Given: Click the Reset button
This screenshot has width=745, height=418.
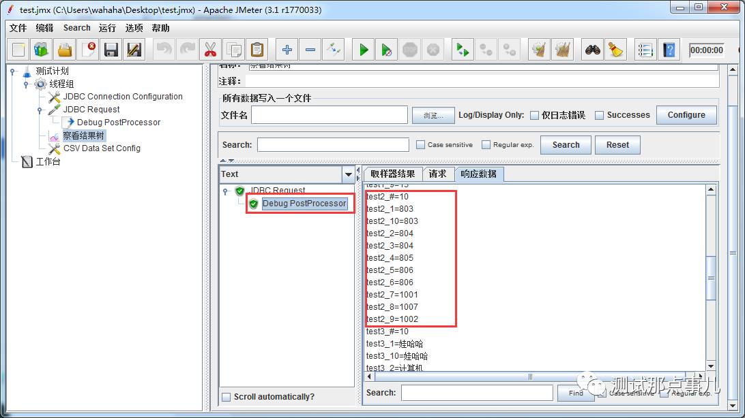Looking at the screenshot, I should [x=617, y=144].
